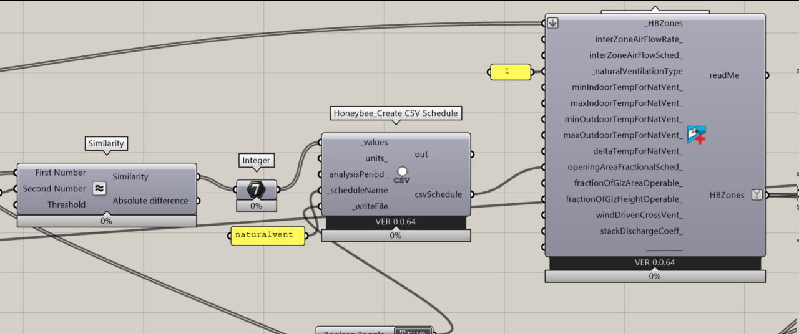Click the First Number input

61,173
